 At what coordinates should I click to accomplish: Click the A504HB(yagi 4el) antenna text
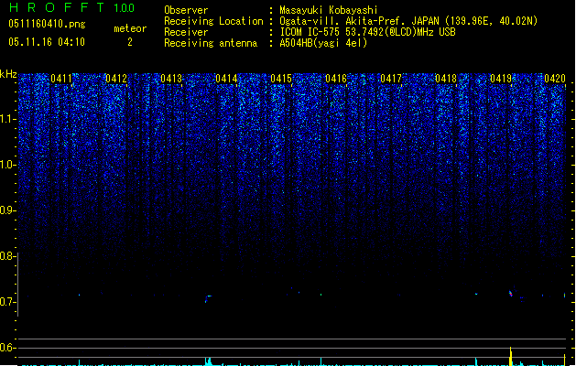323,43
